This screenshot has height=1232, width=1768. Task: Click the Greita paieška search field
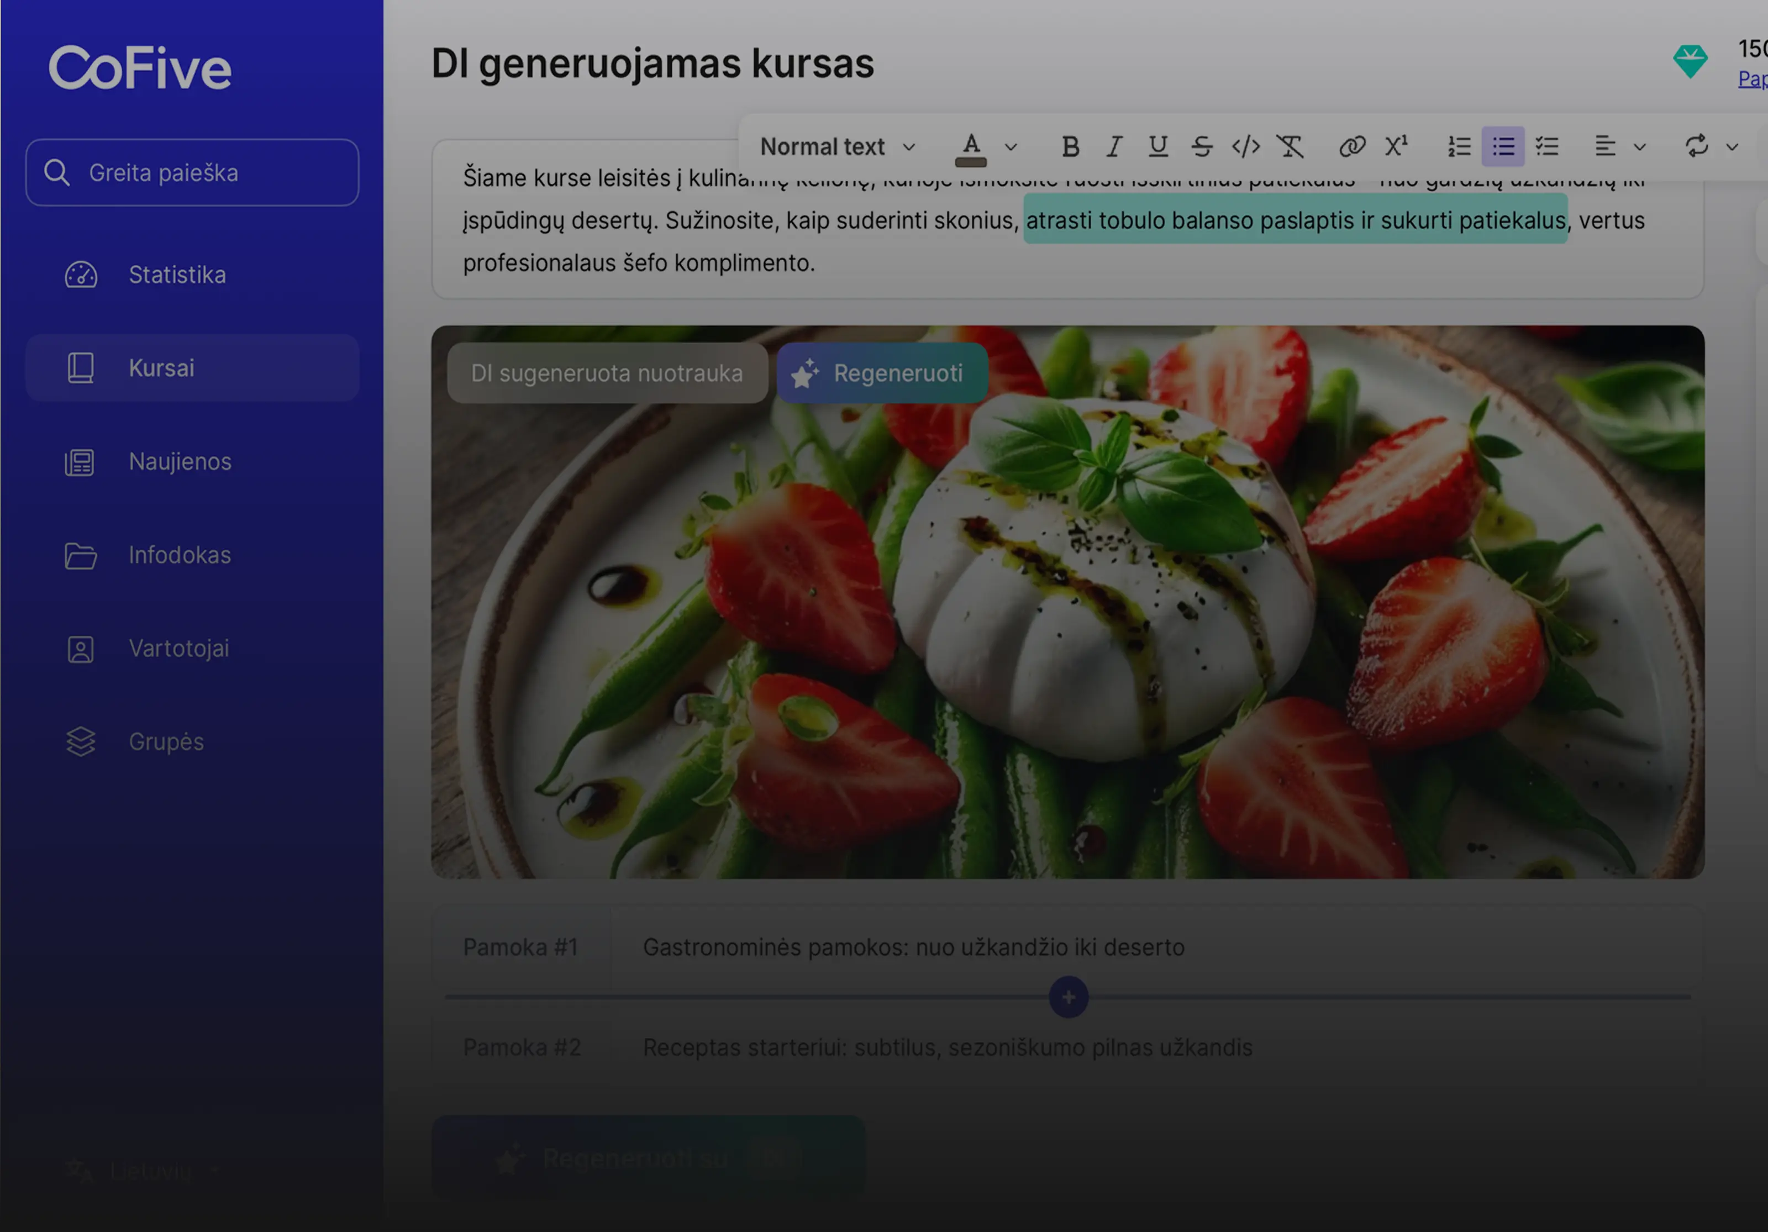pos(192,172)
